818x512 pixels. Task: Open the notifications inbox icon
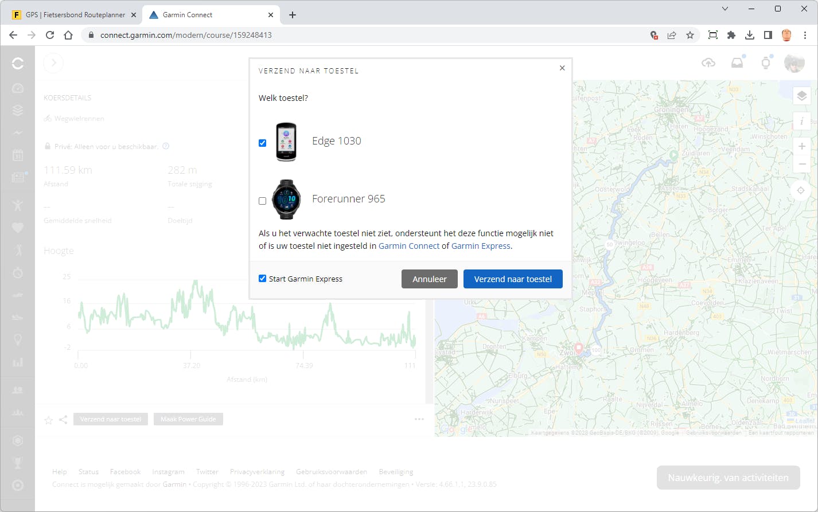coord(737,62)
